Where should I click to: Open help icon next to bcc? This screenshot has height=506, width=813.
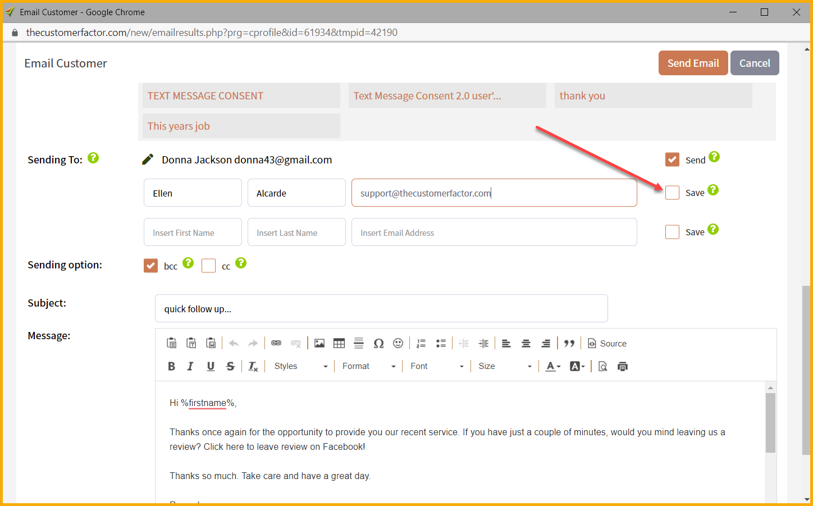click(188, 262)
